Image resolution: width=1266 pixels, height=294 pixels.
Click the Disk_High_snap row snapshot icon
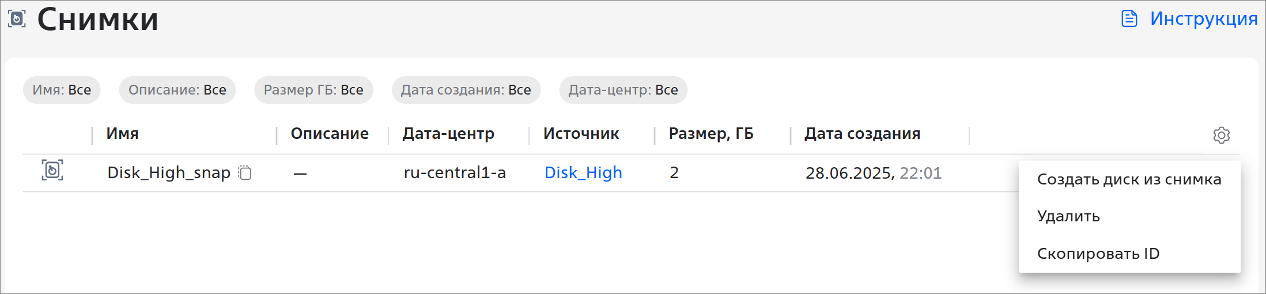52,171
